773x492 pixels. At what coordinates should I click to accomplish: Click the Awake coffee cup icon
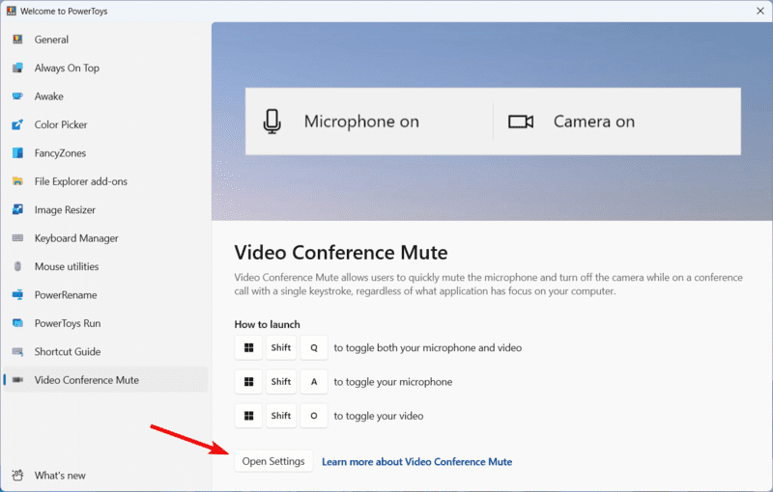coord(17,96)
